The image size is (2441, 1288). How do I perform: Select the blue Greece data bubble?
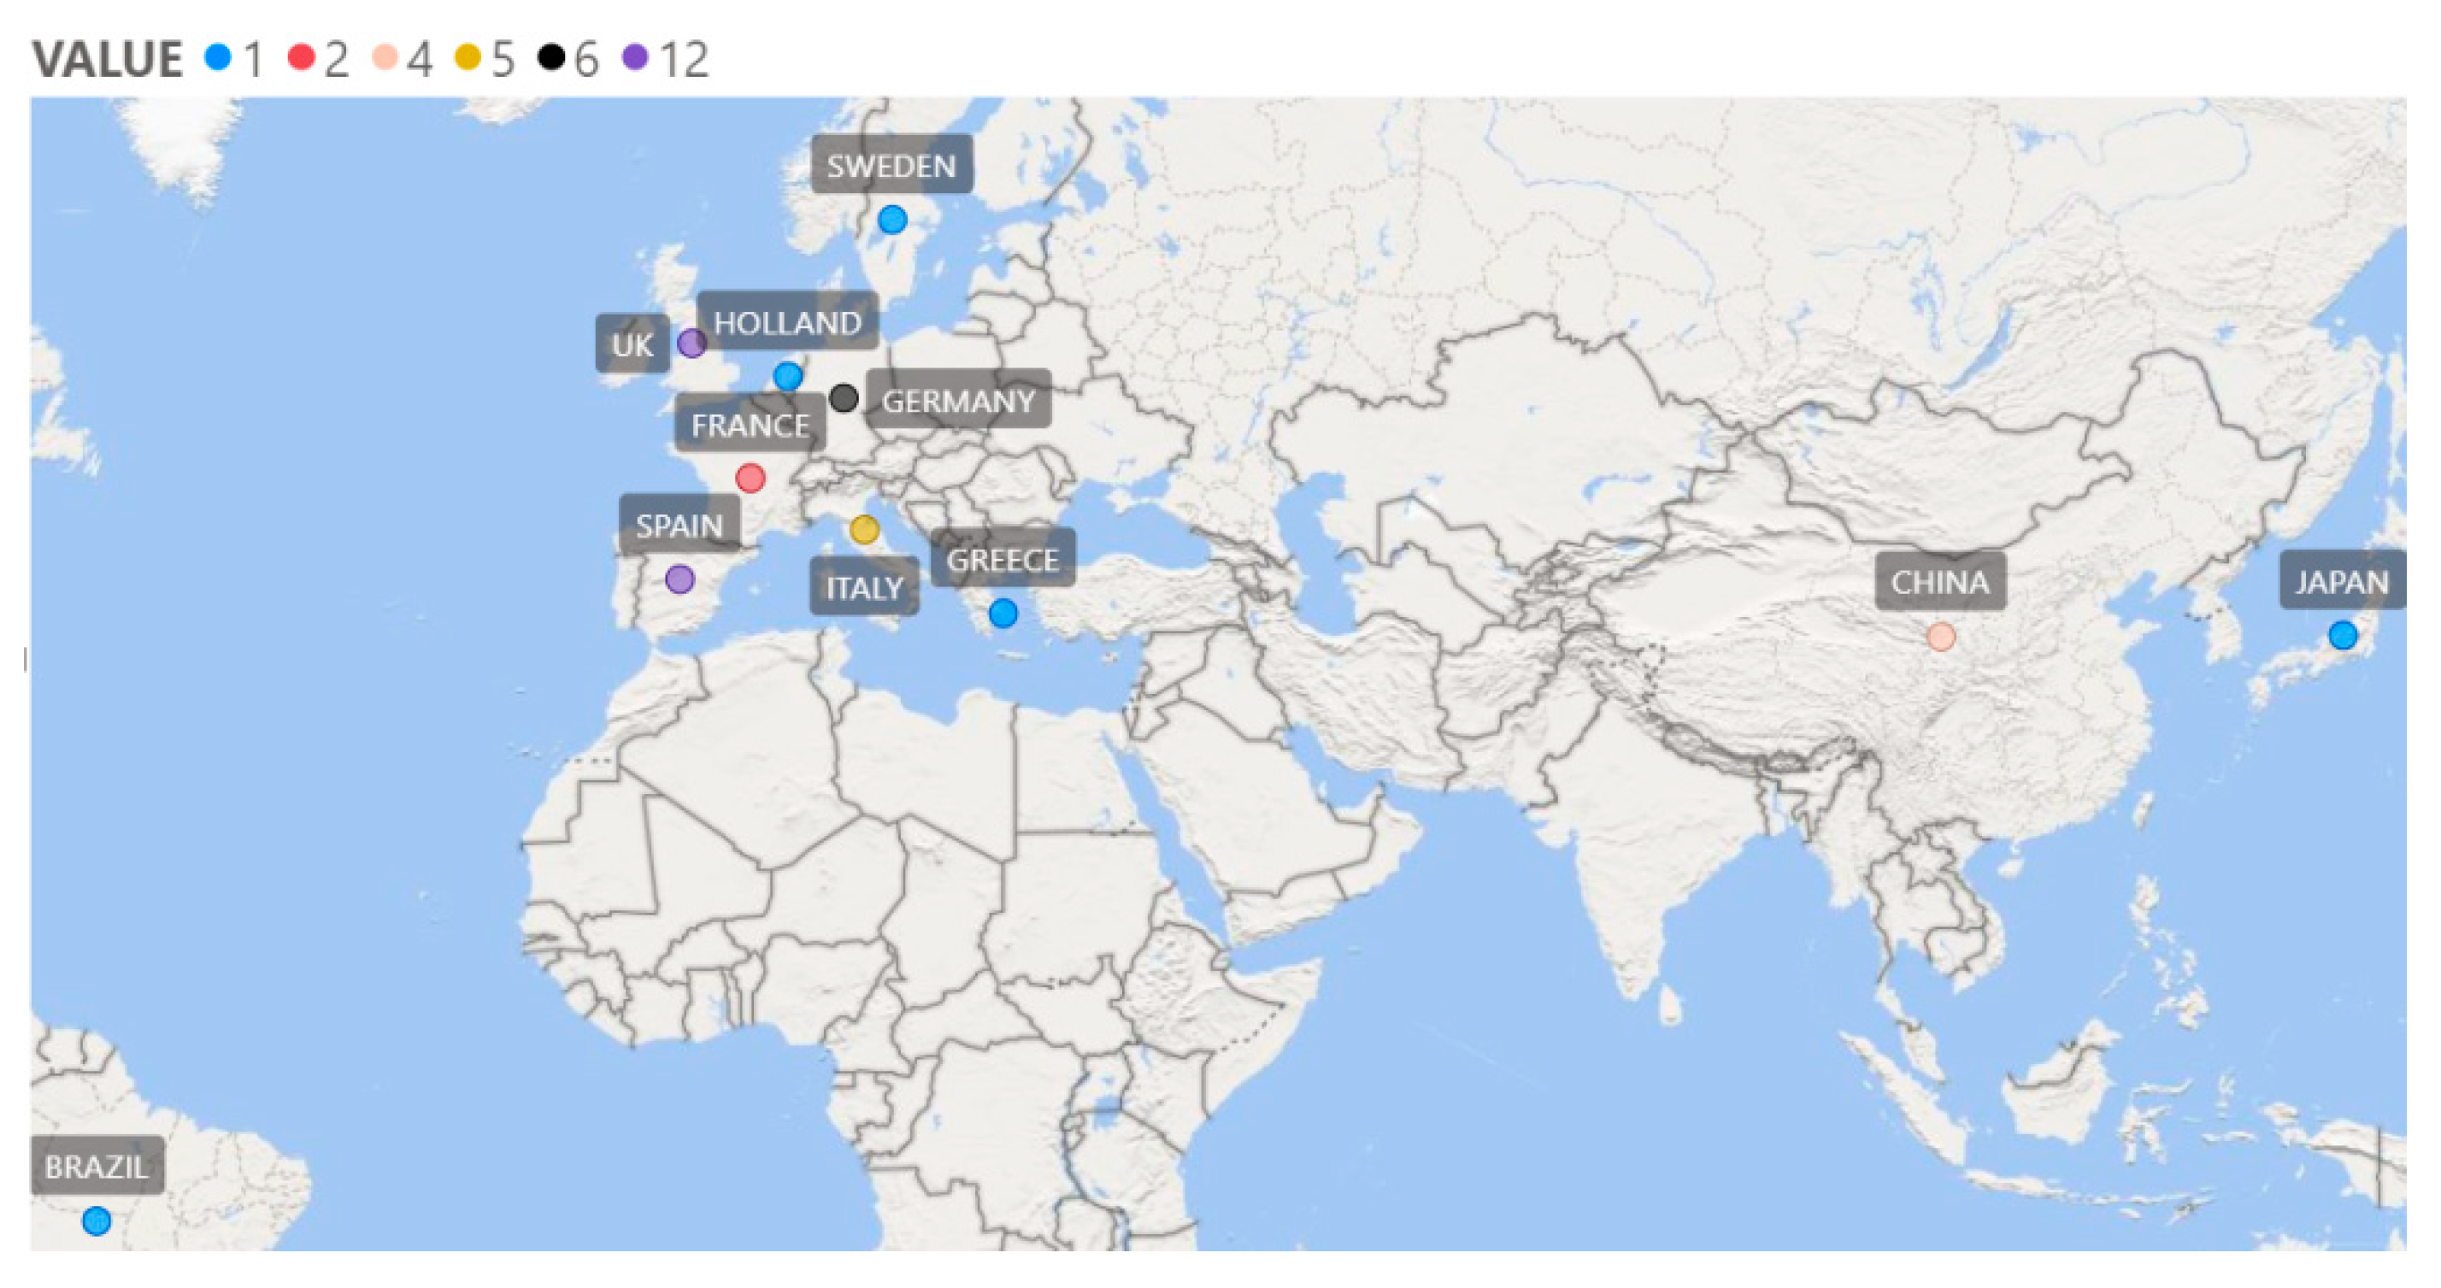[x=1003, y=613]
